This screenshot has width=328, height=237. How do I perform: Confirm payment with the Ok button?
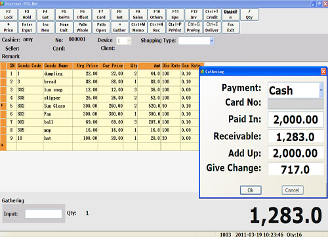[251, 190]
